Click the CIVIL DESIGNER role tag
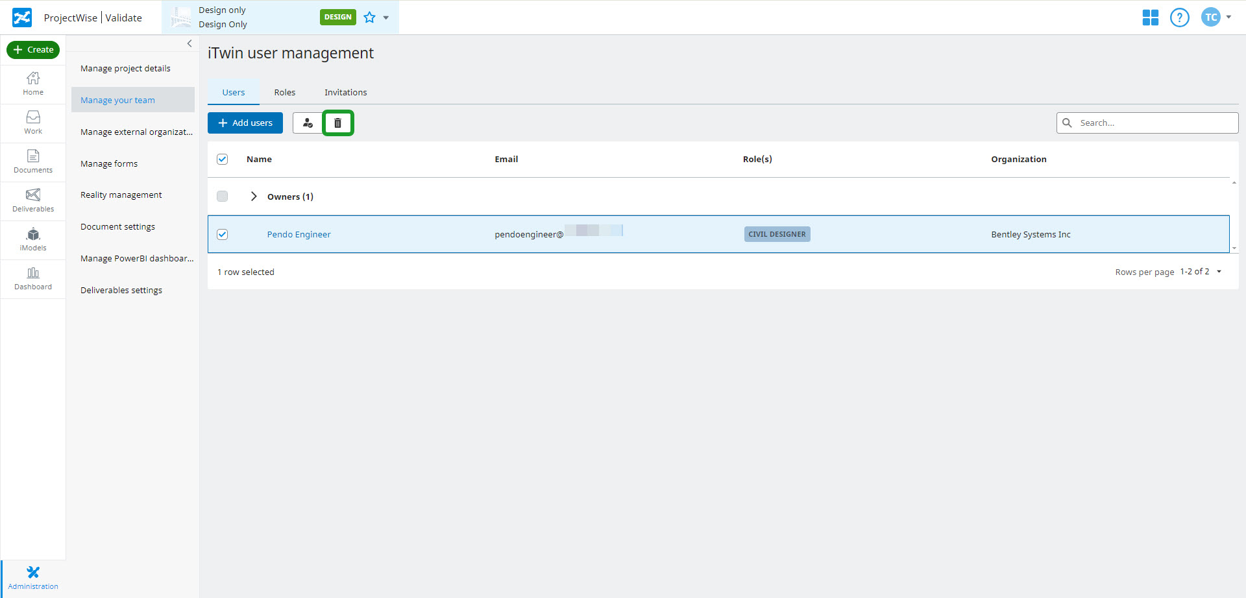The height and width of the screenshot is (598, 1246). [x=777, y=234]
